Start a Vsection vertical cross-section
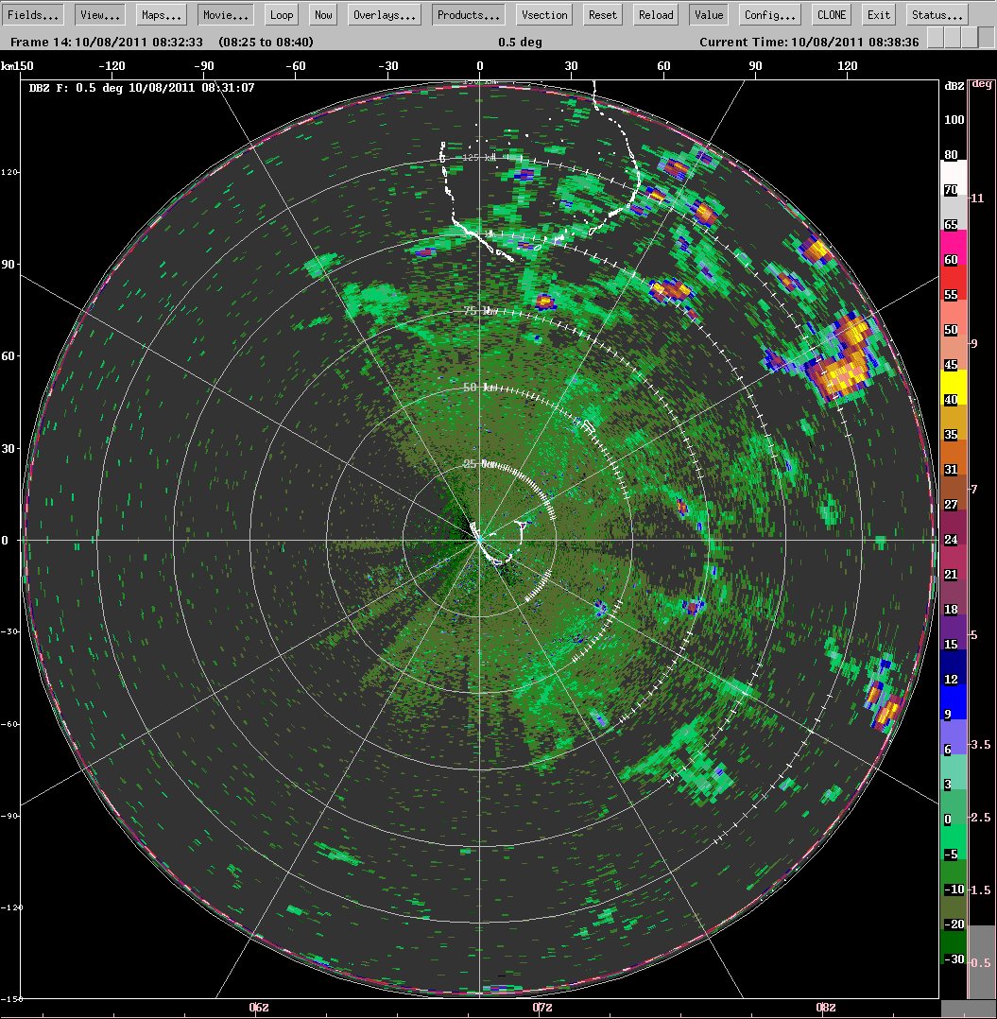 click(x=544, y=14)
